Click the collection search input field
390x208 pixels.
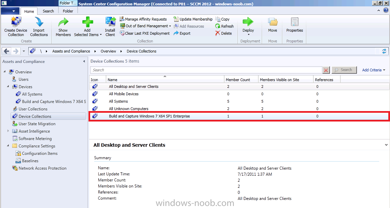(206, 70)
